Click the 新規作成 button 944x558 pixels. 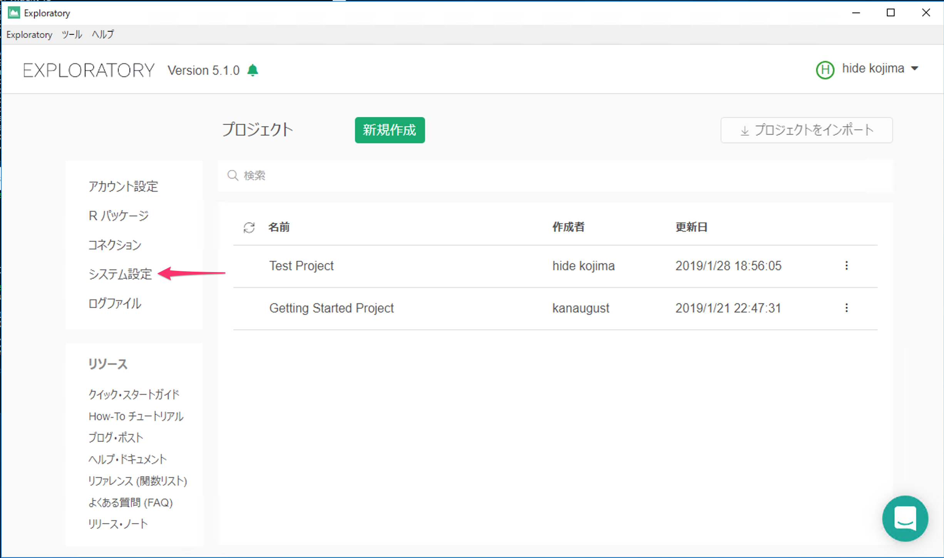point(390,130)
